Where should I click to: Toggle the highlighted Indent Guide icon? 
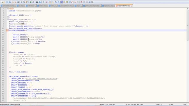pos(62,2)
